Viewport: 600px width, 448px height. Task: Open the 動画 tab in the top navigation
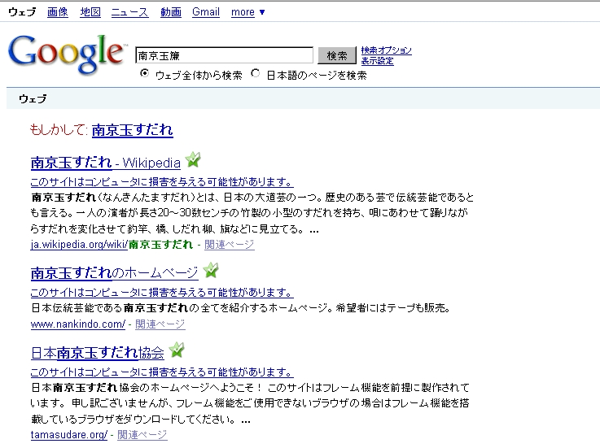point(171,12)
